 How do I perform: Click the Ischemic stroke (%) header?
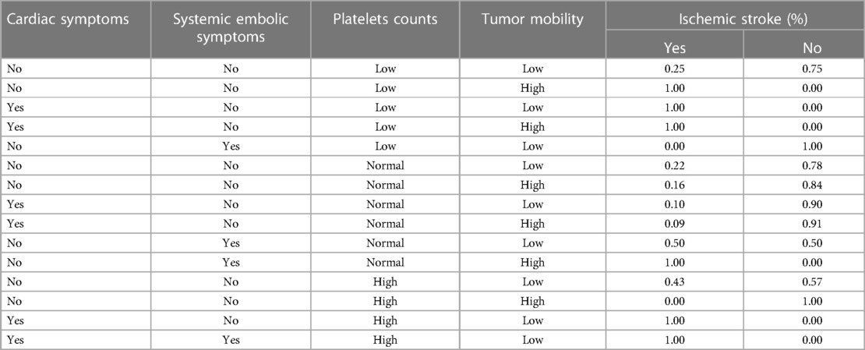736,19
